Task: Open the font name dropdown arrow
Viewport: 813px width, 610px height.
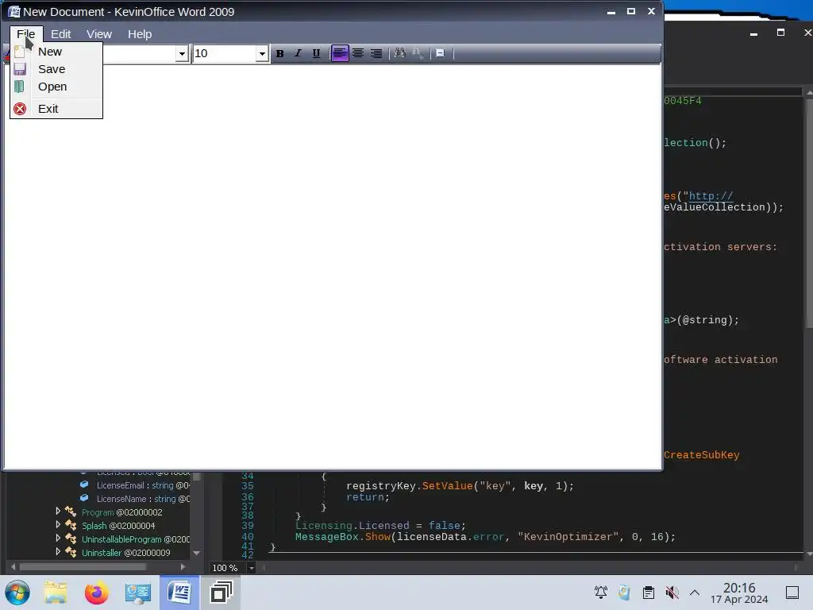Action: pos(182,53)
